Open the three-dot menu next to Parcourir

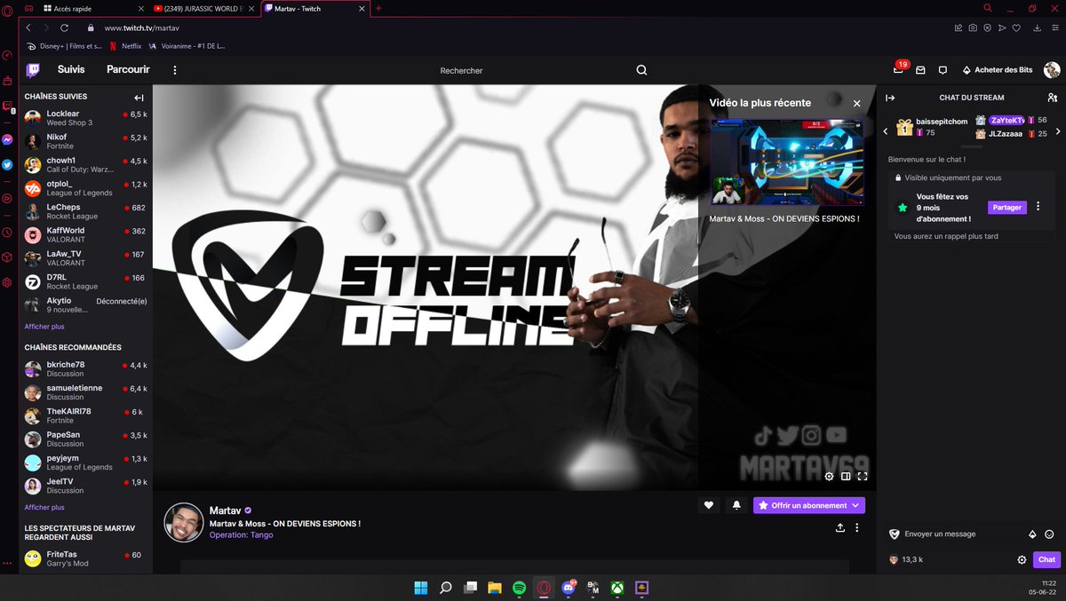(x=174, y=69)
